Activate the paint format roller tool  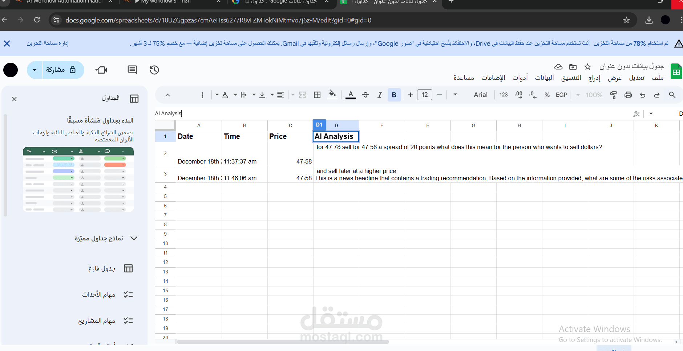(x=614, y=95)
